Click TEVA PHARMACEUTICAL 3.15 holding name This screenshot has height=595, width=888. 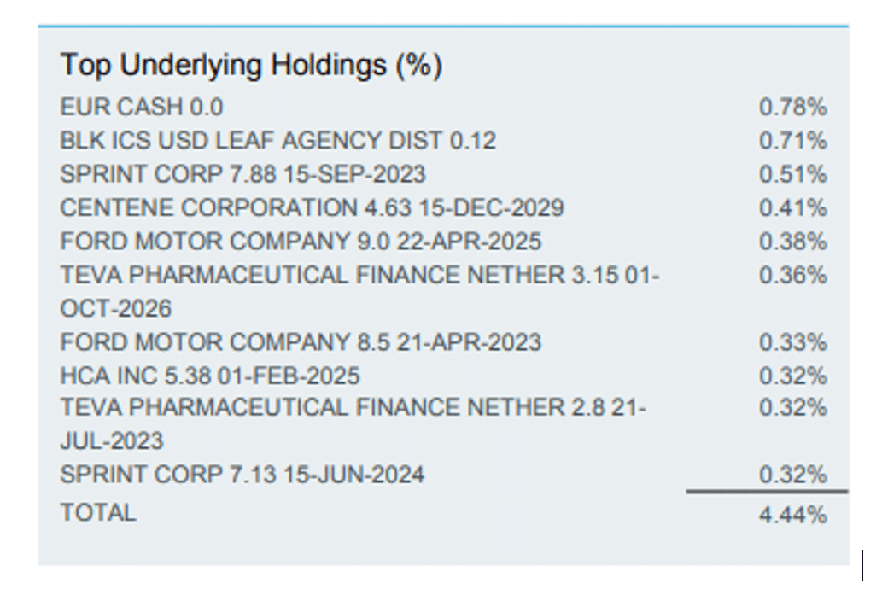pos(359,276)
